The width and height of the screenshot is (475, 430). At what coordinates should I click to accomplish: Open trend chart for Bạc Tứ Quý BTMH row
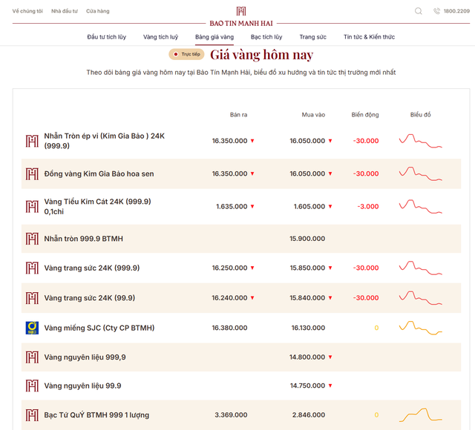click(x=421, y=415)
